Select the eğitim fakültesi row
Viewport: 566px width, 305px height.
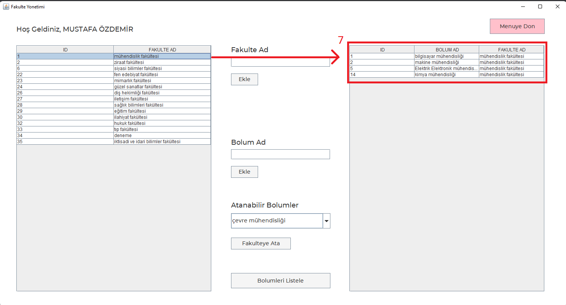click(x=113, y=111)
